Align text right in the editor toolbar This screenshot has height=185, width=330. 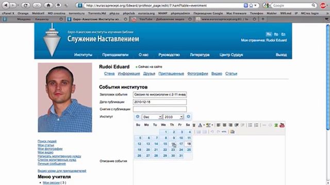230,125
